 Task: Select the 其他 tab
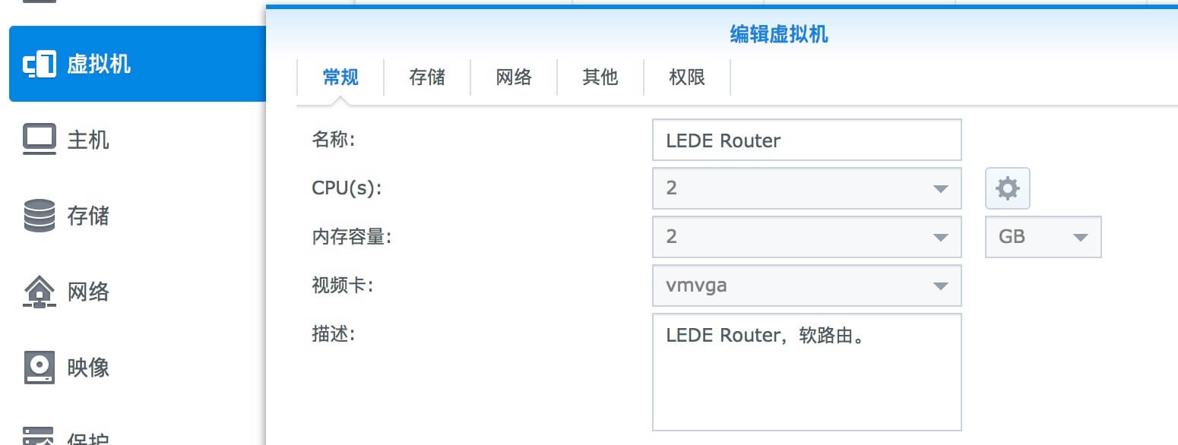click(600, 77)
